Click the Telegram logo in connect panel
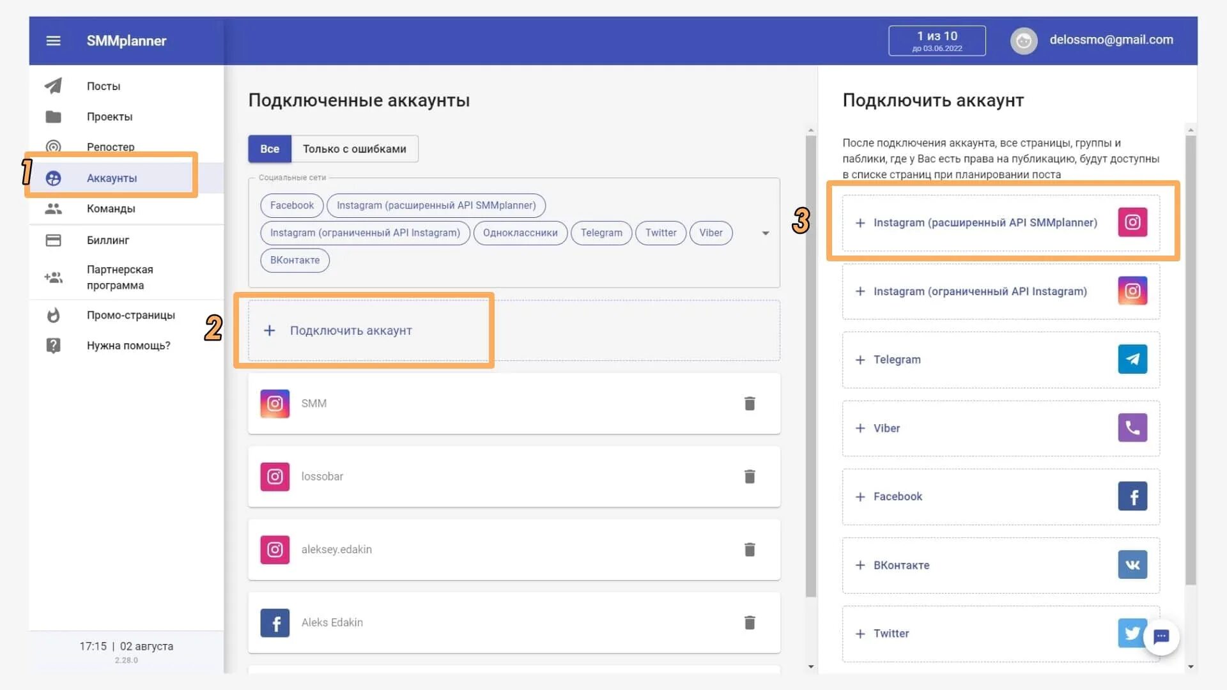The width and height of the screenshot is (1227, 690). click(1132, 359)
